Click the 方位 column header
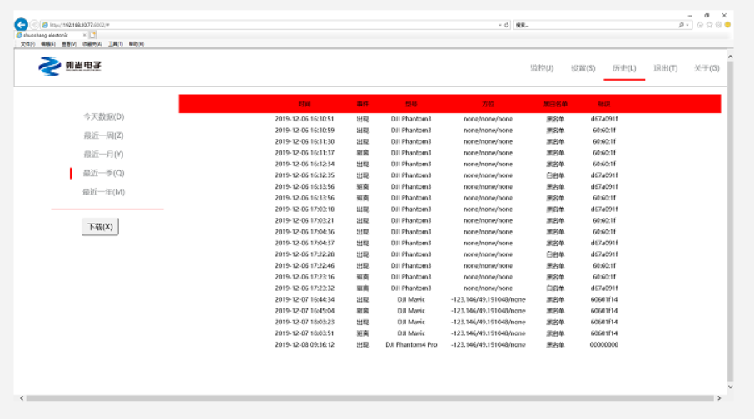The width and height of the screenshot is (754, 419). coord(488,104)
